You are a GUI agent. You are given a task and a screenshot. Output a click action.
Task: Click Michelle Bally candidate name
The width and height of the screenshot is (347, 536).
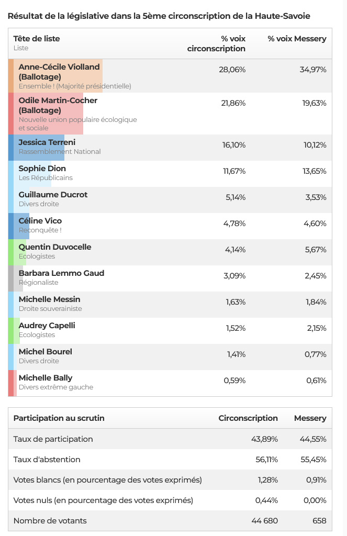45,378
